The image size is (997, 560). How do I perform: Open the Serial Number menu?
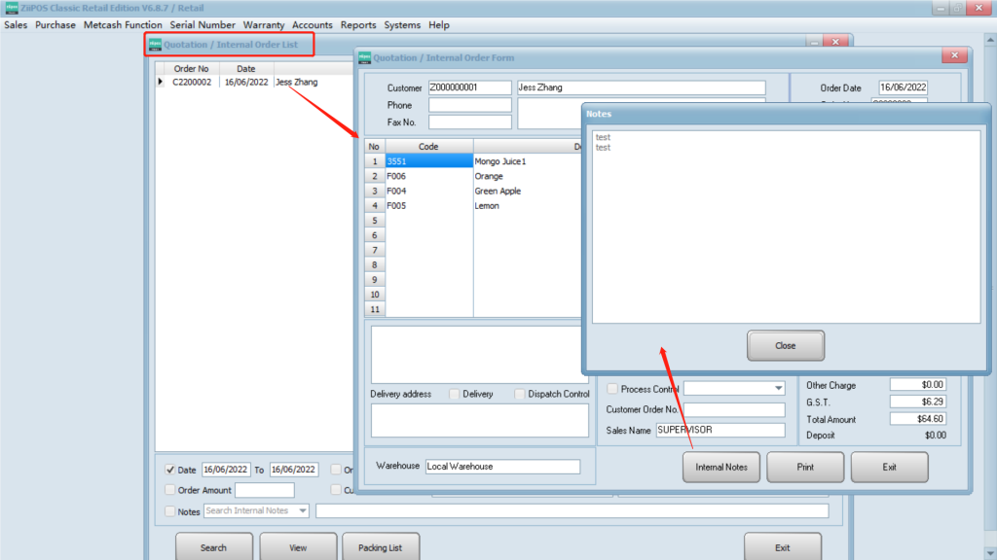tap(203, 24)
